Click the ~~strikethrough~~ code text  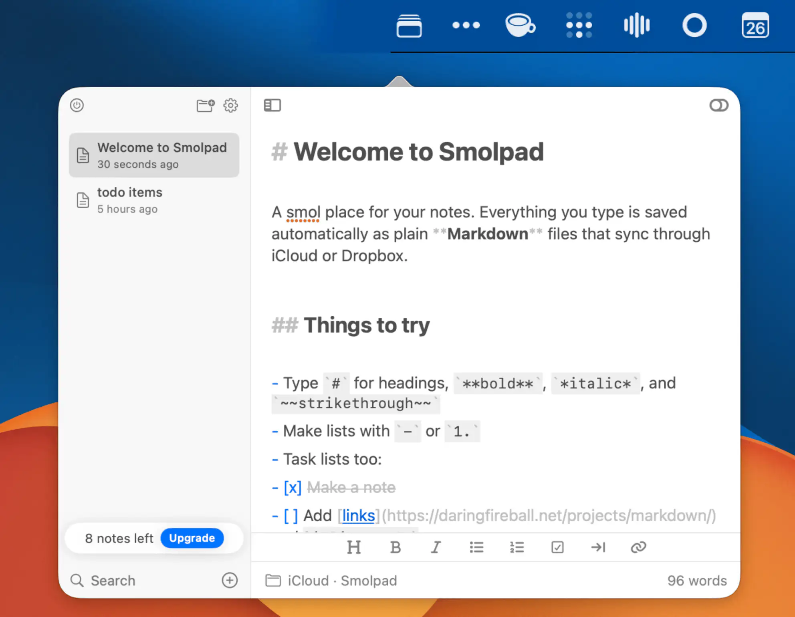356,404
